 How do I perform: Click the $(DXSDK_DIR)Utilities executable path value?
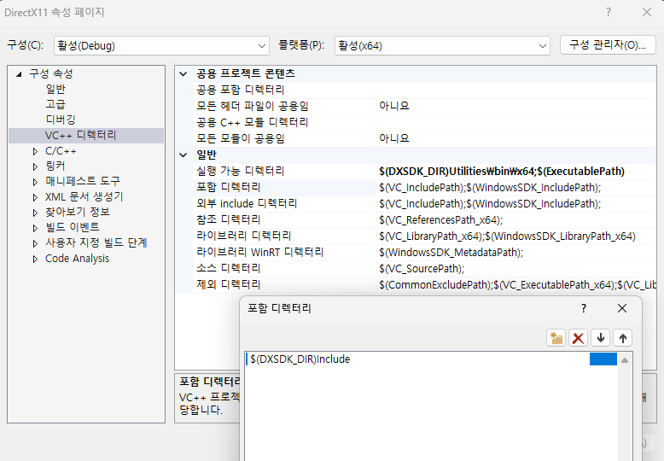click(502, 172)
